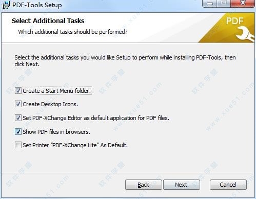Uncheck Set PDF-XChange Editor as default application
Viewport: 256px width, 199px height.
pos(18,118)
